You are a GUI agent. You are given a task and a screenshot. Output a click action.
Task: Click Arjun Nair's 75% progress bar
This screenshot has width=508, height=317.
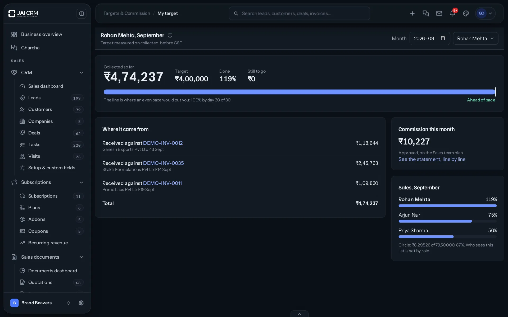[x=447, y=221]
